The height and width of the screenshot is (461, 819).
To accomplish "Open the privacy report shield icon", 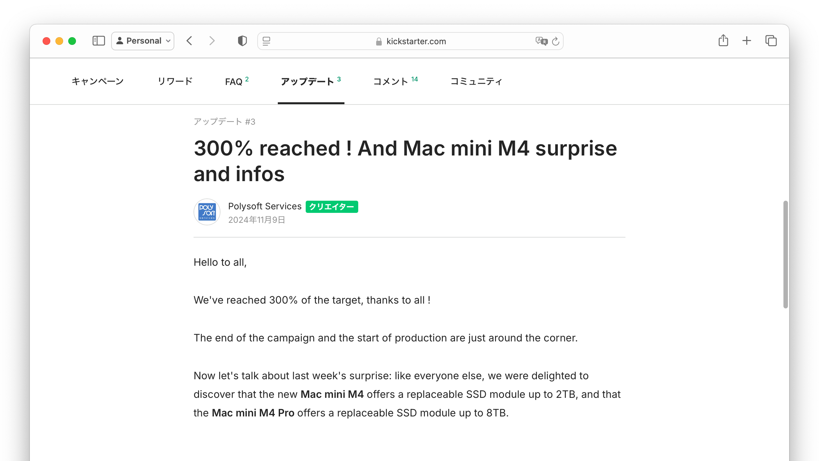I will 242,41.
